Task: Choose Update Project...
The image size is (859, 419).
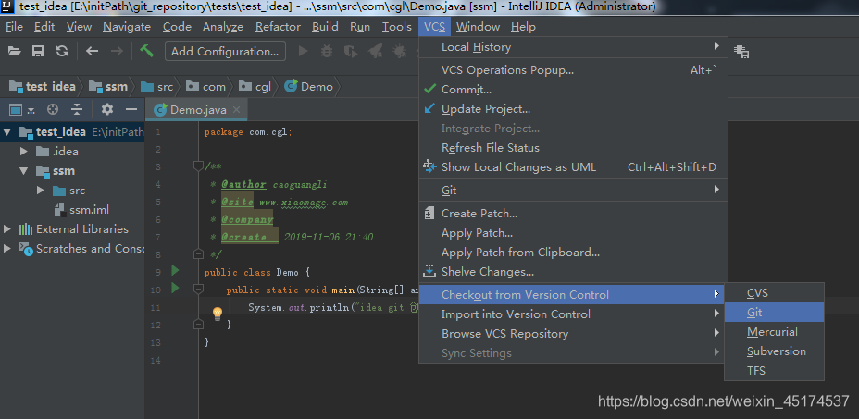Action: (573, 109)
